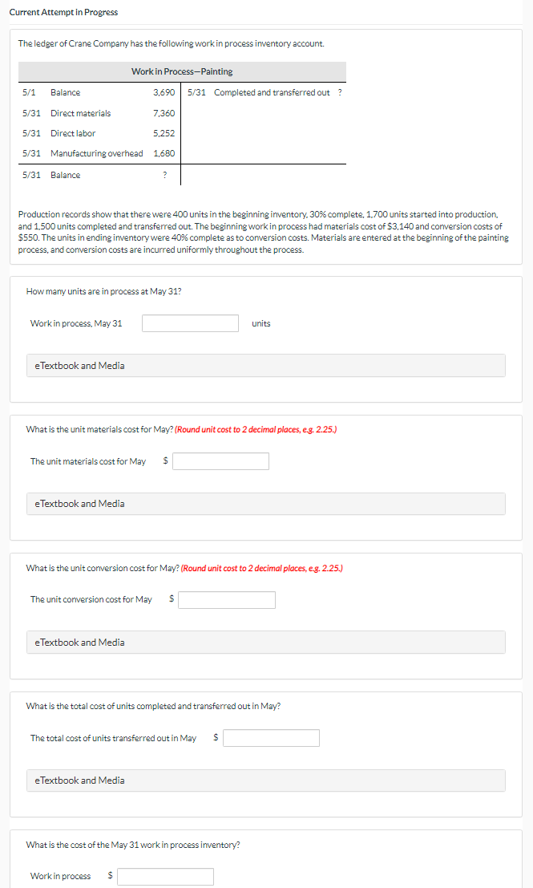This screenshot has width=533, height=888.
Task: Click the production records paragraph text
Action: 264,233
